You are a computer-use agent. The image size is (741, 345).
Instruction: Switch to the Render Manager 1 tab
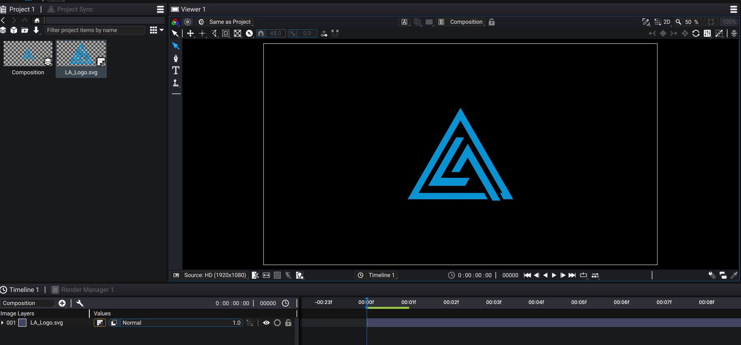click(x=82, y=290)
